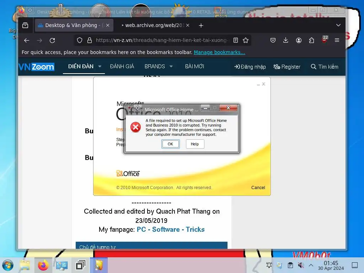
Task: Click OK in the Office error dialog
Action: pos(170,144)
